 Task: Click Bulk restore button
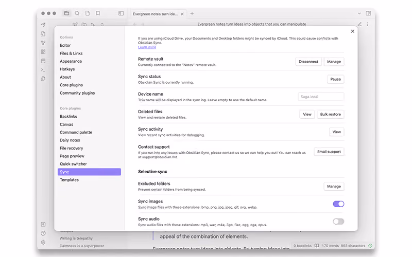330,114
